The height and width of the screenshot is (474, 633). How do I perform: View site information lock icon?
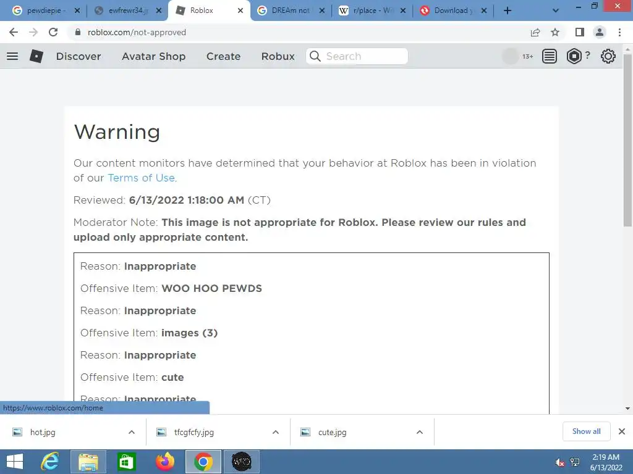[x=78, y=32]
